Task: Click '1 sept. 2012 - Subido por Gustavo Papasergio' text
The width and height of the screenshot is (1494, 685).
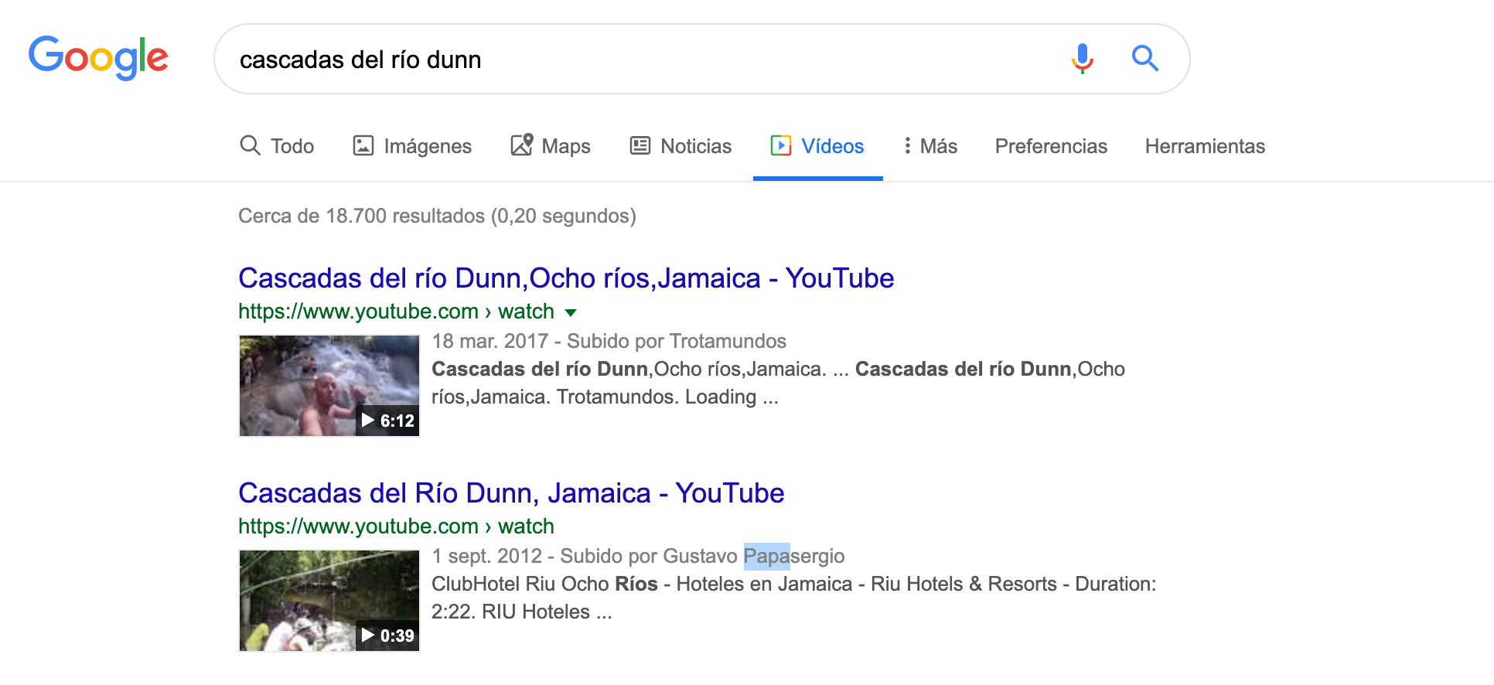Action: [x=638, y=556]
